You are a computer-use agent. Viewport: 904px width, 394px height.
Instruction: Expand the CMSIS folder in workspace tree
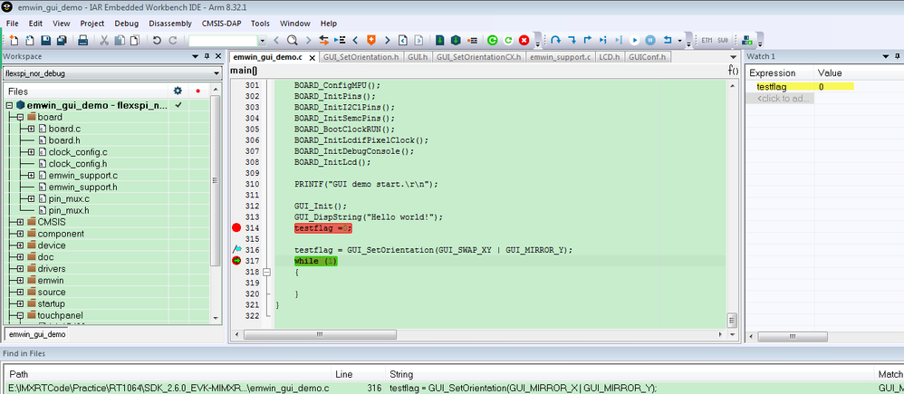[20, 222]
